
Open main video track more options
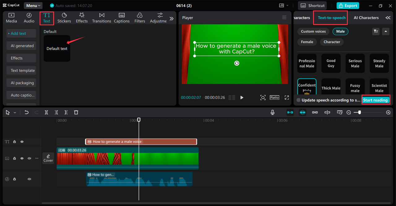[x=37, y=158]
